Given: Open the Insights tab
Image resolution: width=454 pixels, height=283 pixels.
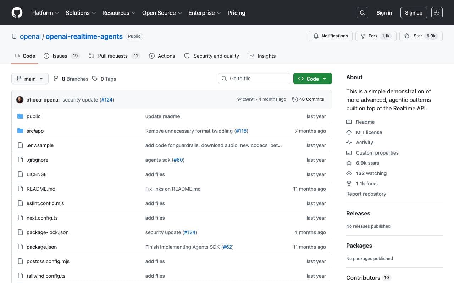Looking at the screenshot, I should point(262,56).
